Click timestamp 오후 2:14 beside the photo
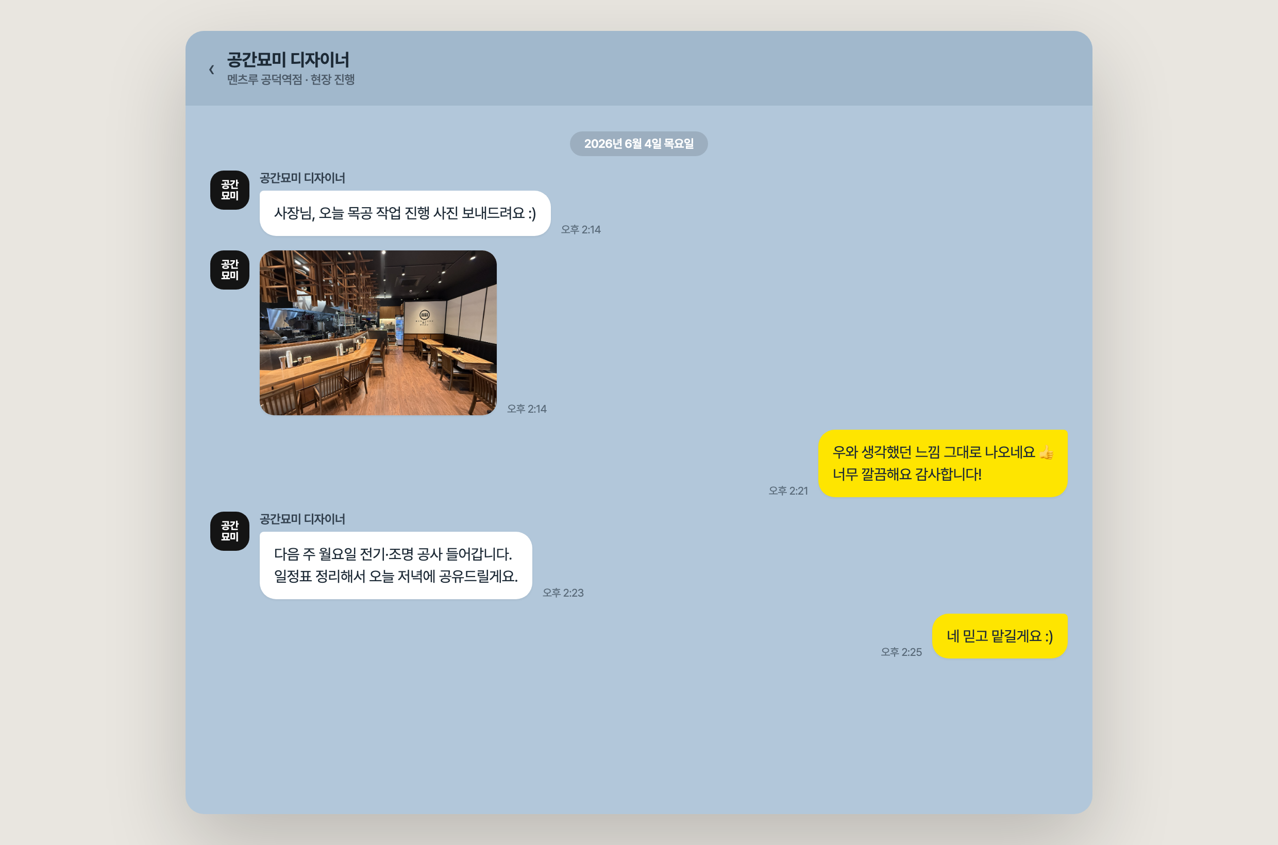The width and height of the screenshot is (1278, 845). click(x=527, y=409)
